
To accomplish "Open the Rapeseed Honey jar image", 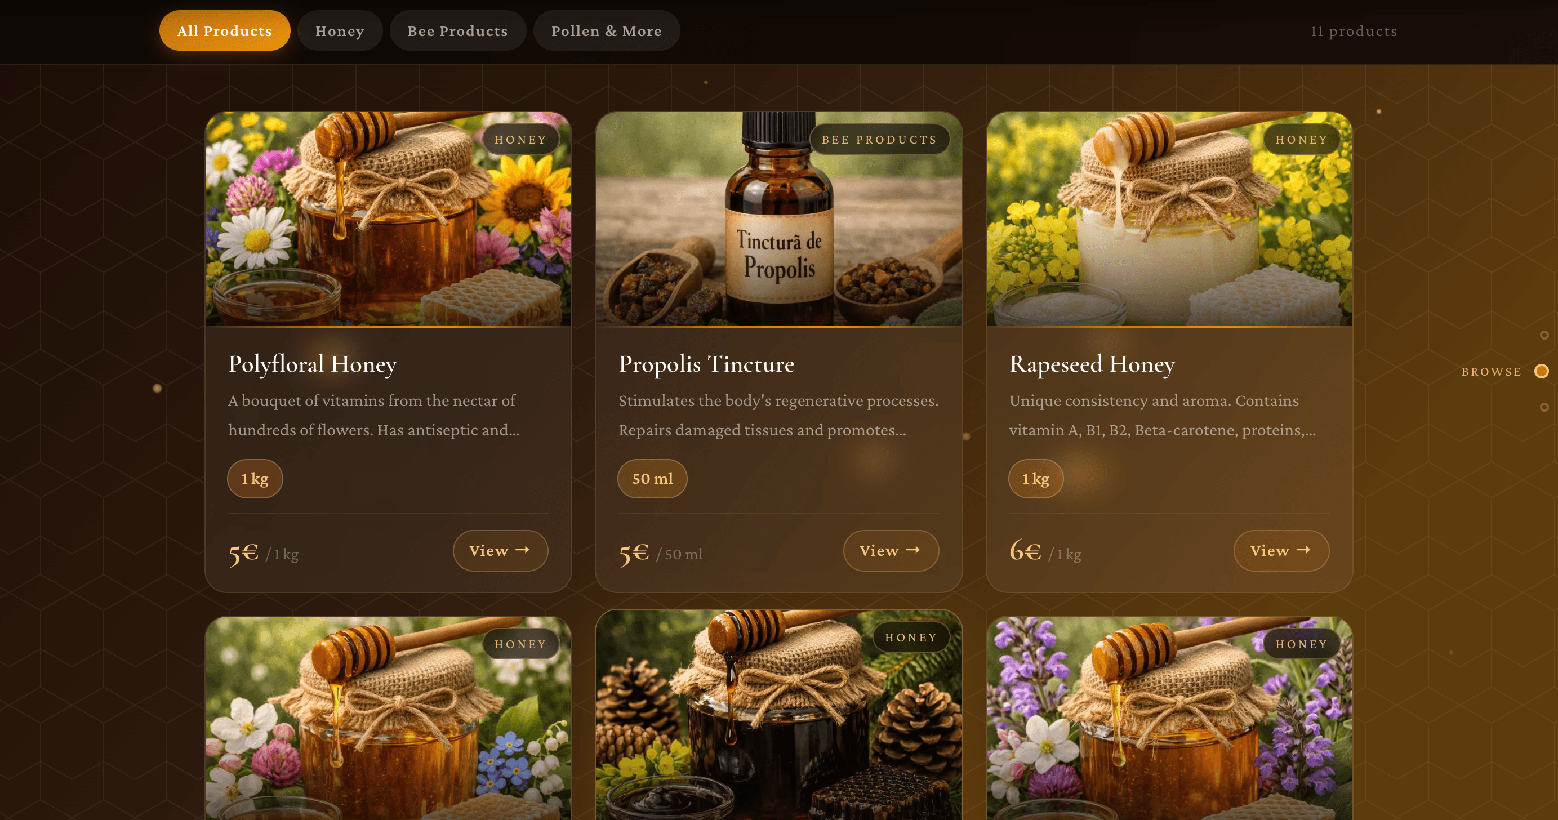I will point(1169,219).
